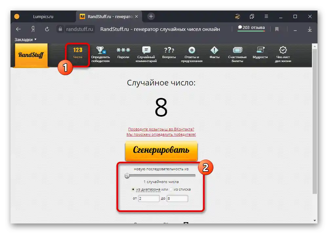Click the RandStuff logo

31,55
